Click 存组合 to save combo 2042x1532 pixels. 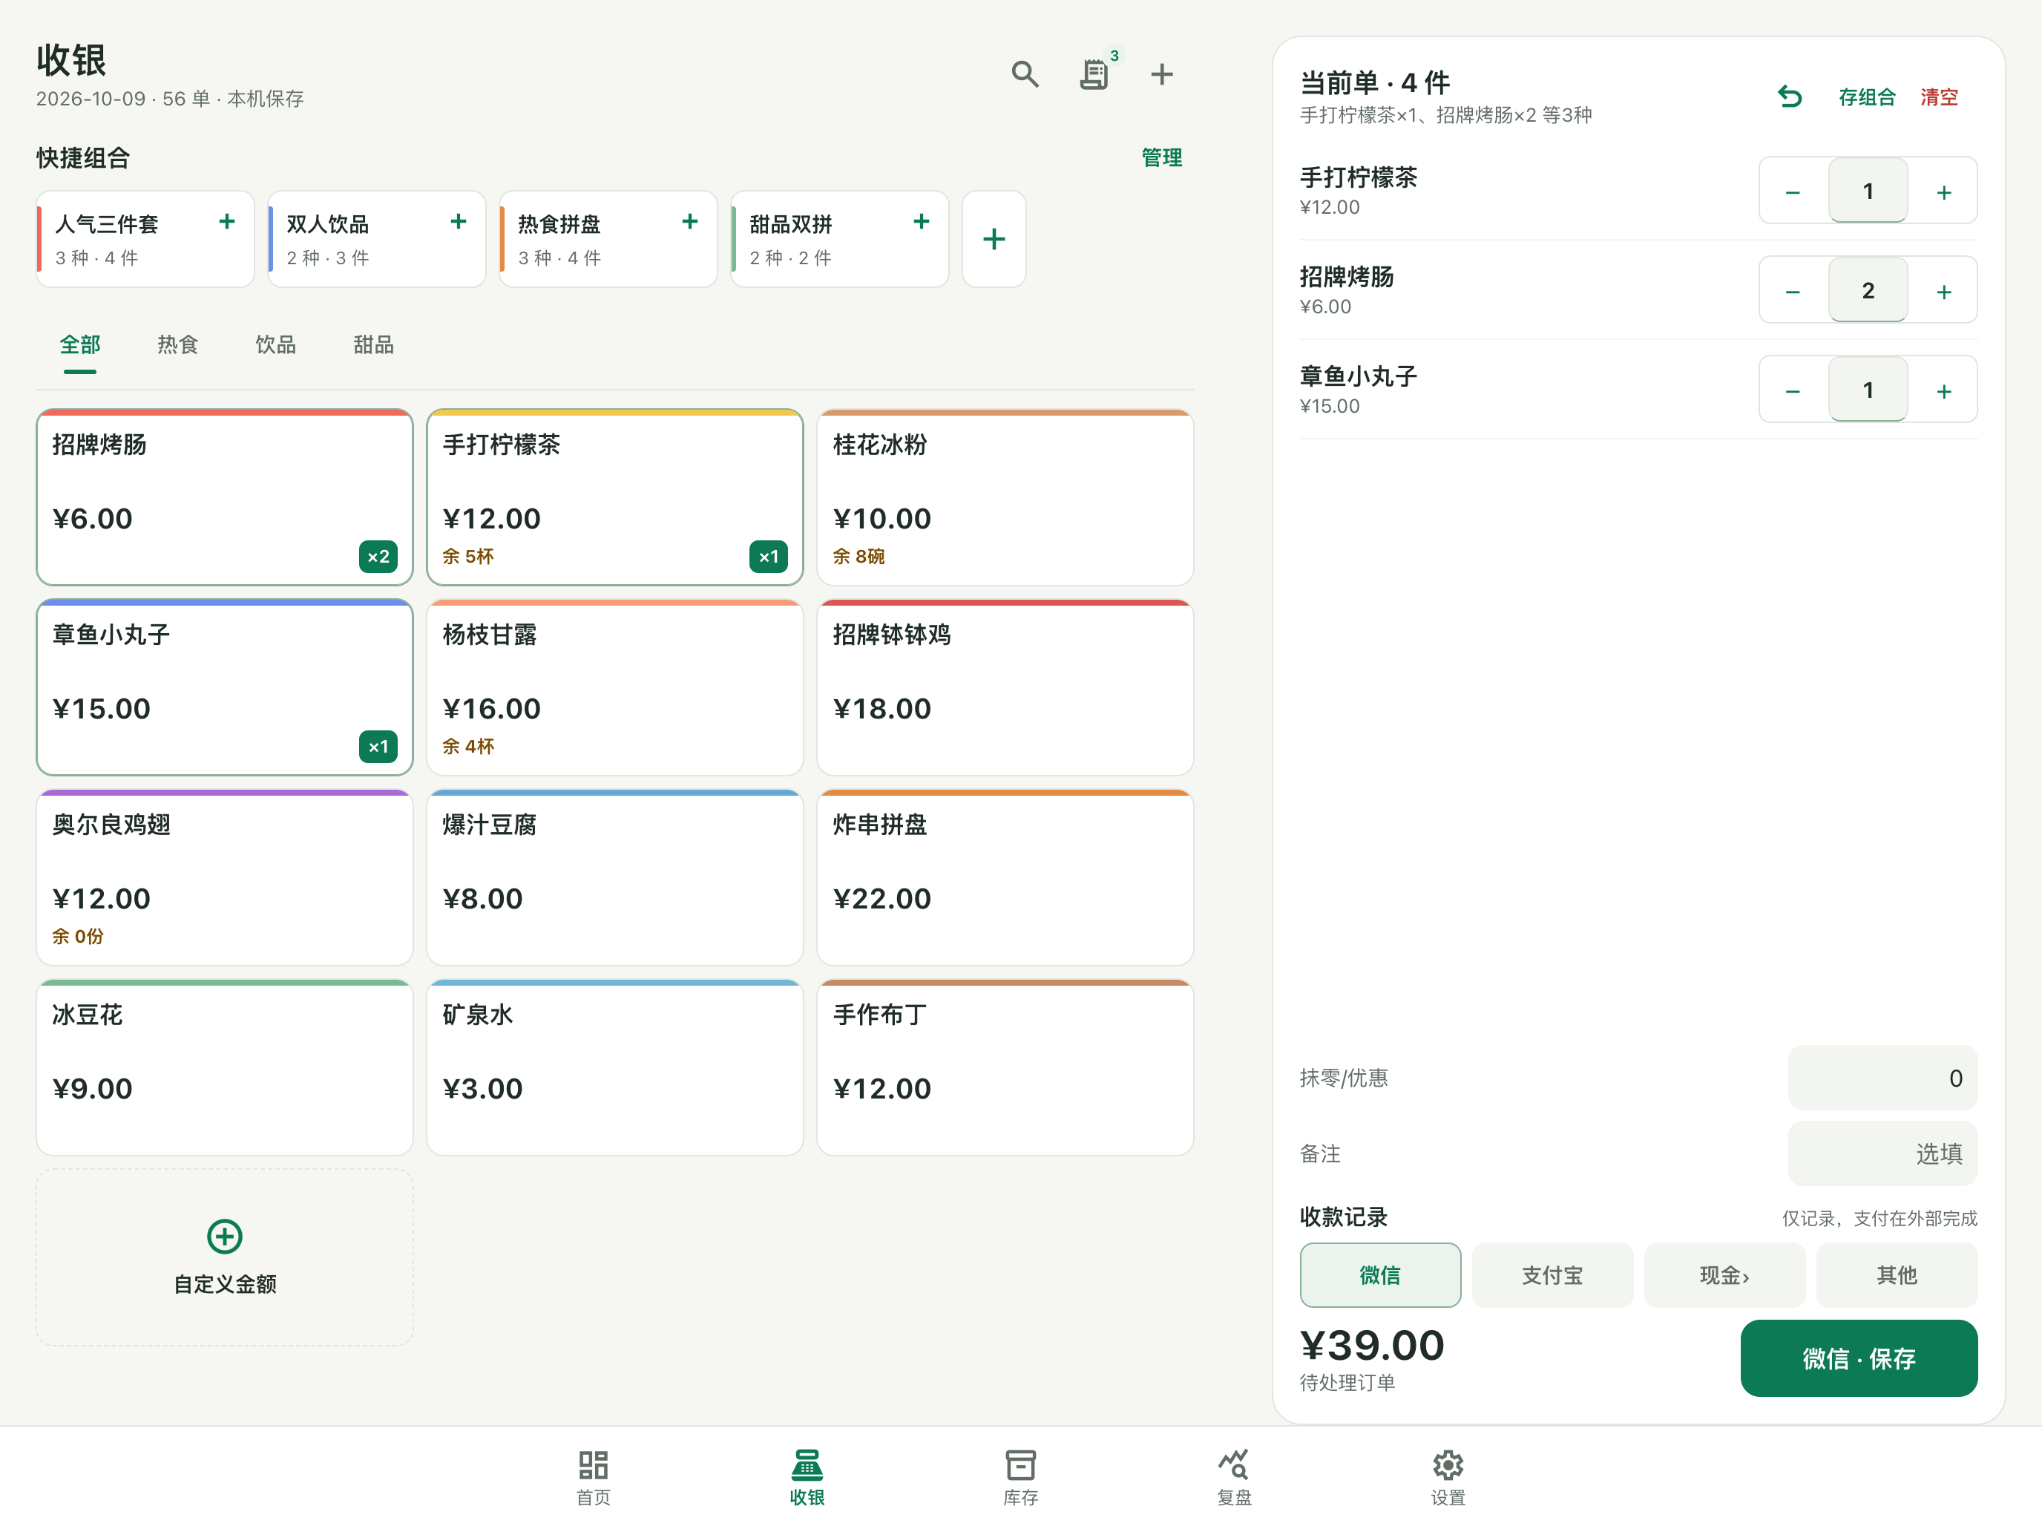click(1867, 97)
